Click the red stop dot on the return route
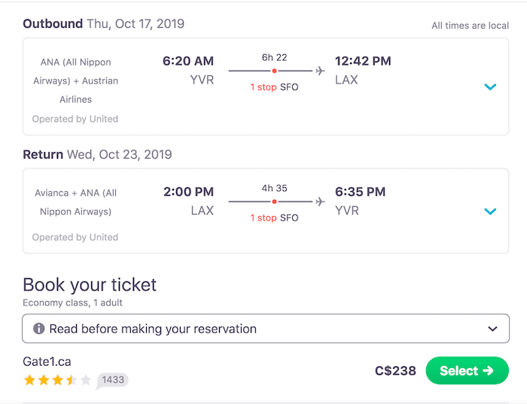This screenshot has width=527, height=404. tap(274, 202)
